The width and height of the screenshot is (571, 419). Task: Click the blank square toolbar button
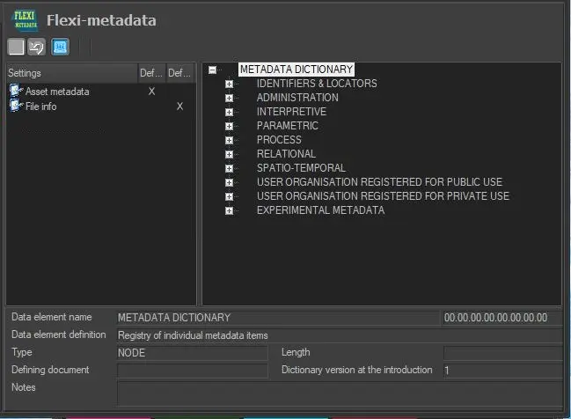[x=17, y=48]
